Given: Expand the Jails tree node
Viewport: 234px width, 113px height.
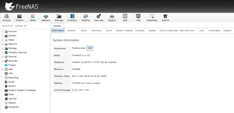Looking at the screenshot, I should click(3, 69).
